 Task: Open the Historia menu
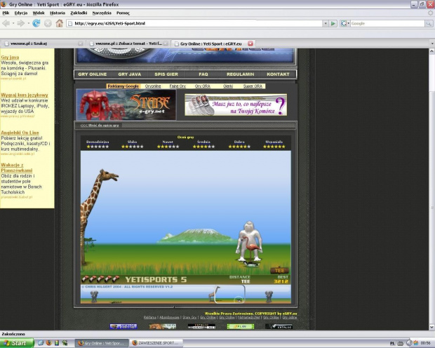point(58,13)
